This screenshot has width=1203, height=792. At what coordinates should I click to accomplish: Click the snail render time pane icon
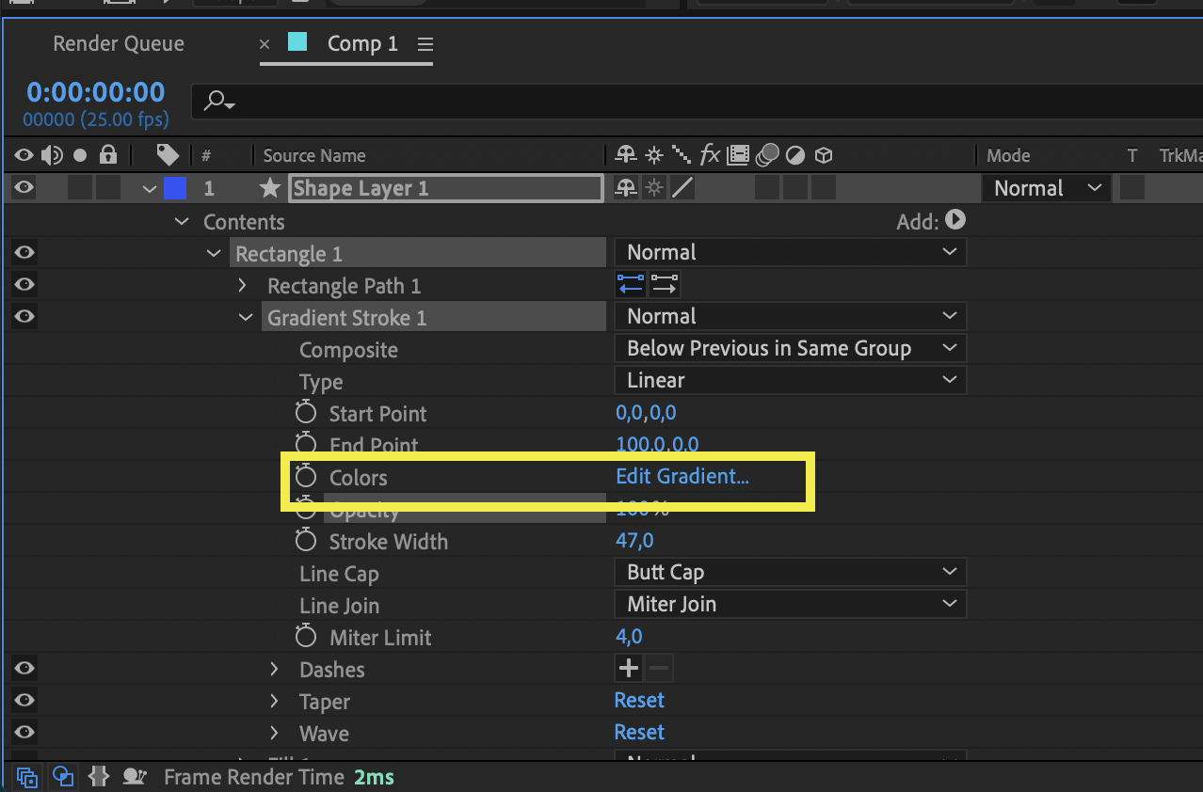click(135, 777)
